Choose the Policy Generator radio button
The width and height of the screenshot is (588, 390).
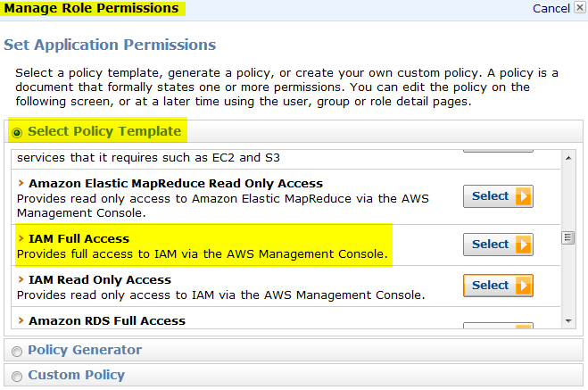(x=17, y=351)
